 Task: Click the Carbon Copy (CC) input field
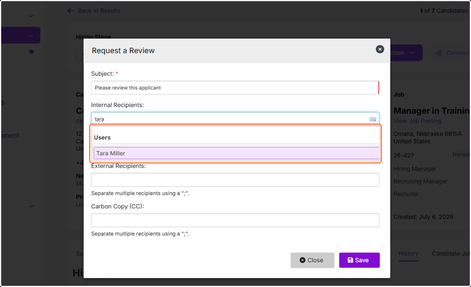pyautogui.click(x=235, y=220)
